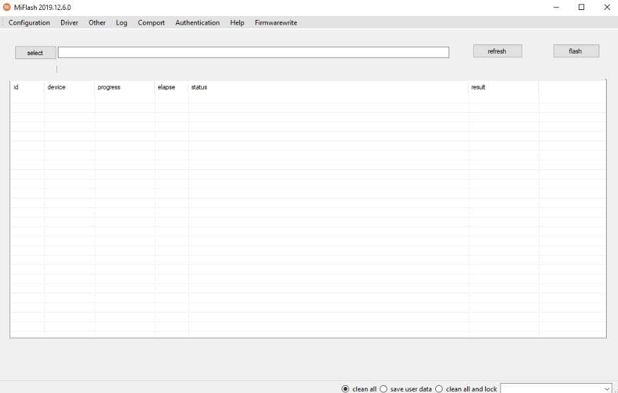Open the Authentication menu
Image resolution: width=618 pixels, height=393 pixels.
197,23
